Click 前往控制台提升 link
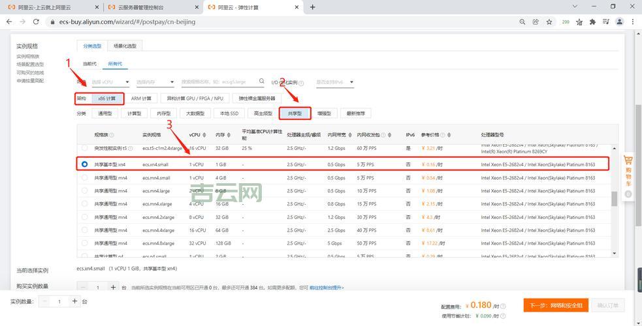This screenshot has width=642, height=326. pos(327,288)
